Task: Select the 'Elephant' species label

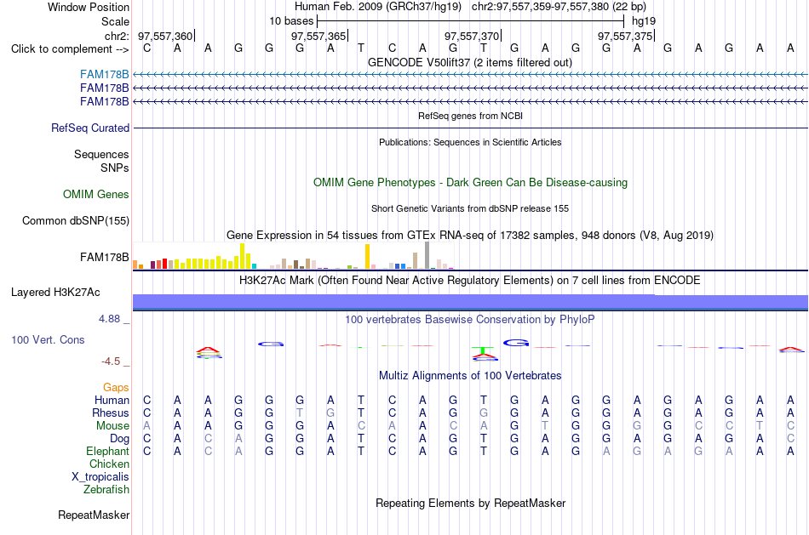Action: [107, 452]
